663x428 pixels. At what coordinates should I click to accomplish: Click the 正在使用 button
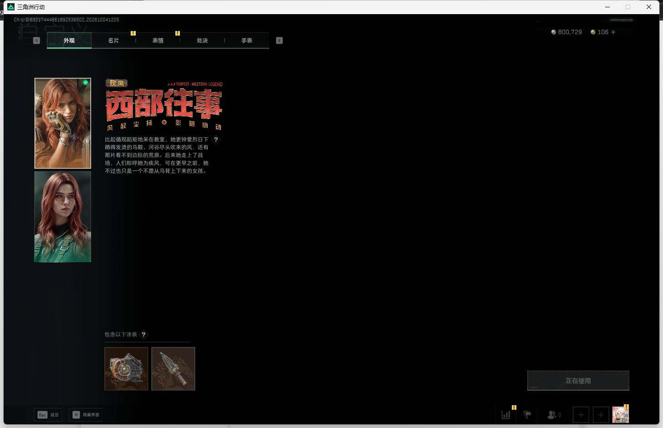pos(578,381)
